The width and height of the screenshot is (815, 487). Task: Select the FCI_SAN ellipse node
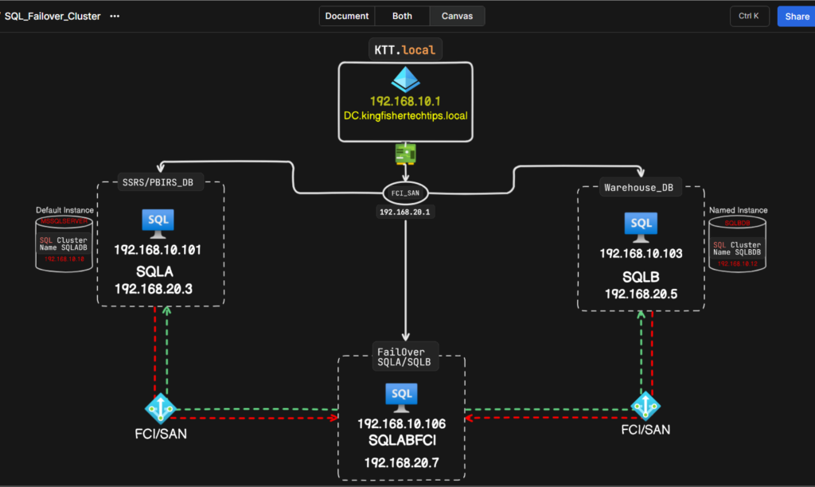405,193
